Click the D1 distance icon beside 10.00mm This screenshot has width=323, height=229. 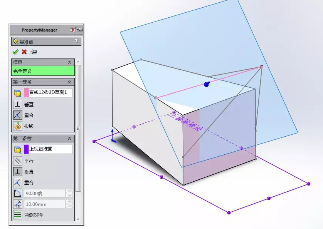pyautogui.click(x=18, y=204)
